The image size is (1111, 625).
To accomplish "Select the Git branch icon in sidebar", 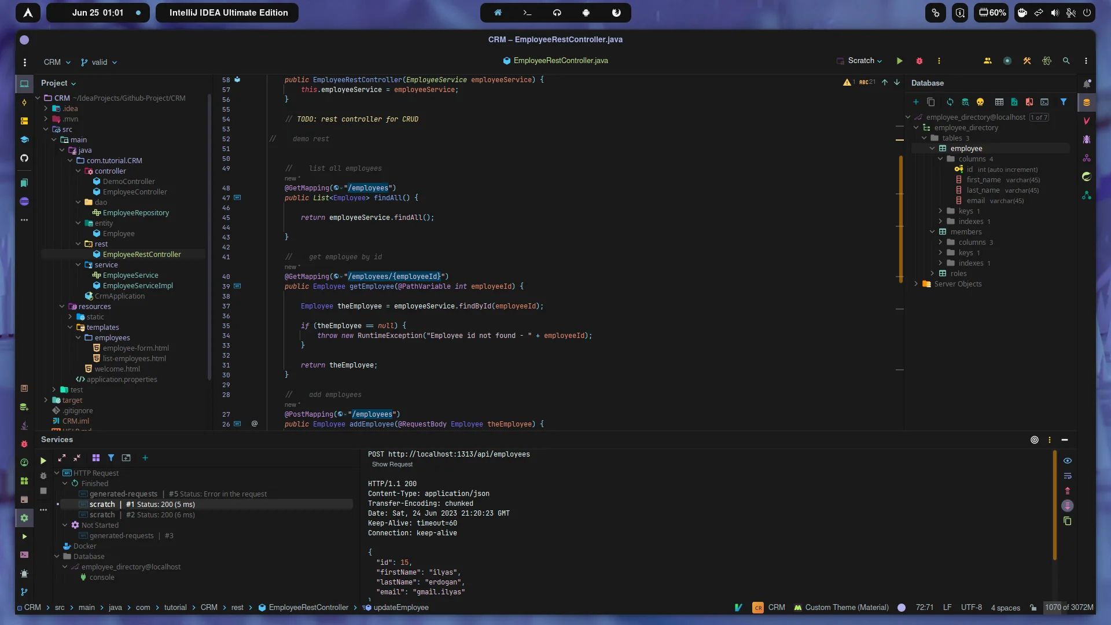I will (24, 592).
